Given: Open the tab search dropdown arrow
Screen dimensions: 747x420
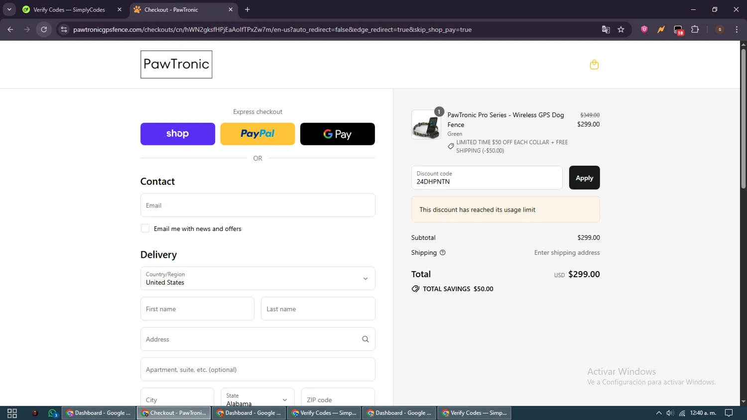Looking at the screenshot, I should coord(9,9).
